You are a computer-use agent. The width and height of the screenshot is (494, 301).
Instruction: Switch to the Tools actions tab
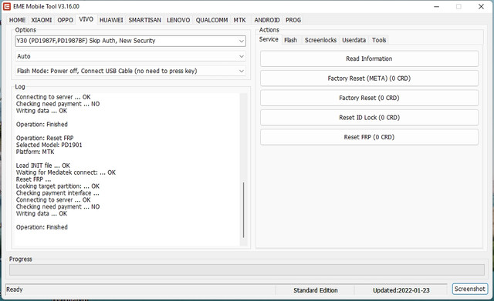(x=379, y=40)
